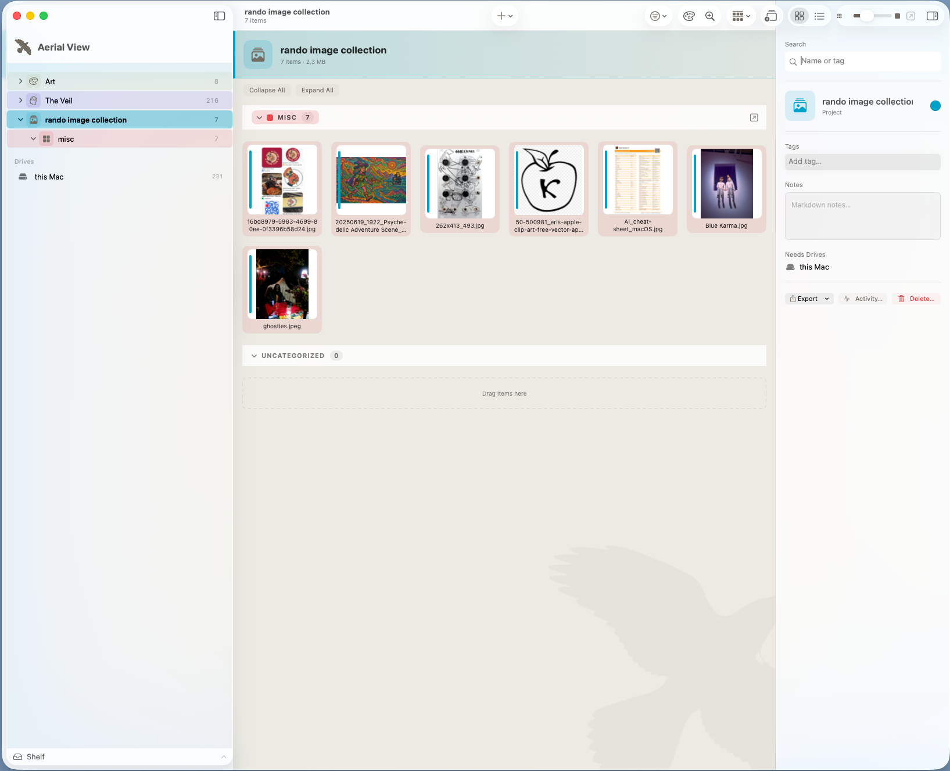The height and width of the screenshot is (771, 950).
Task: Click the Collapse All button
Action: point(267,90)
